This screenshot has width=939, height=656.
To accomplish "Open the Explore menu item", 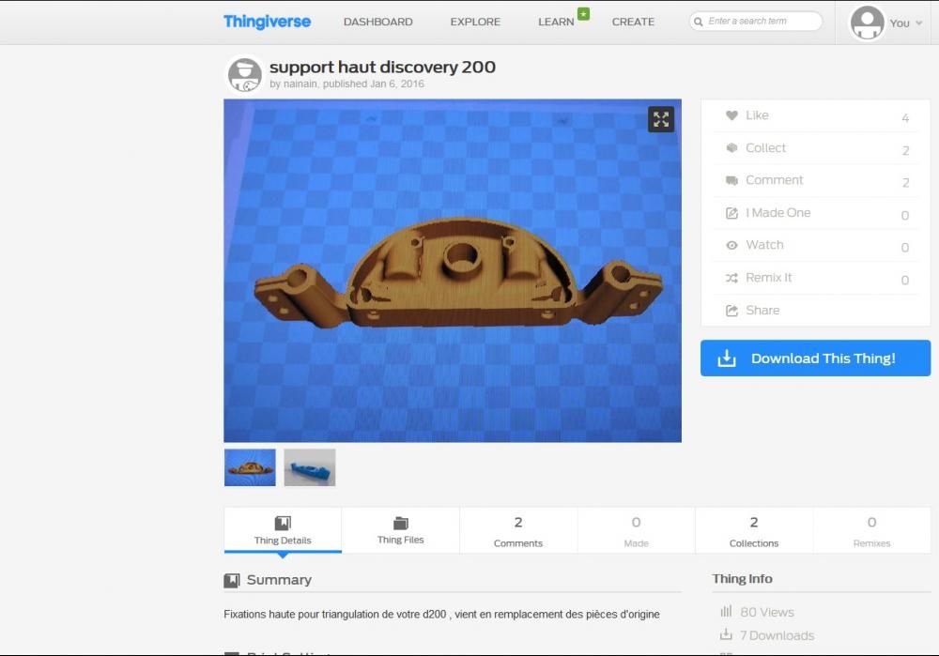I will 475,22.
